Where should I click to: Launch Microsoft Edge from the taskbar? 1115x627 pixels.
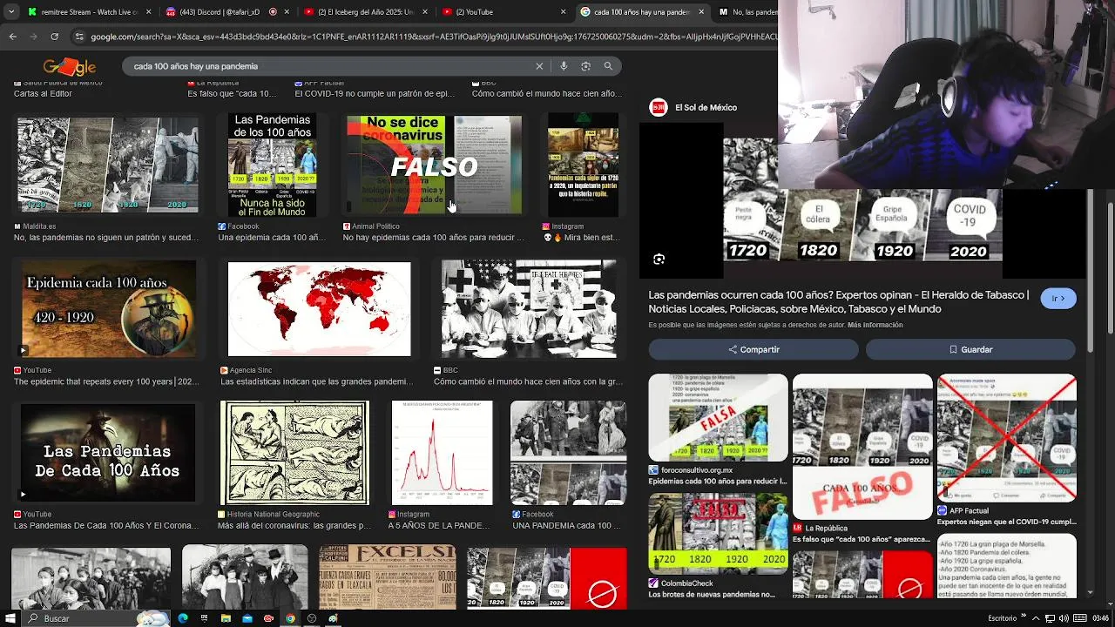(183, 618)
